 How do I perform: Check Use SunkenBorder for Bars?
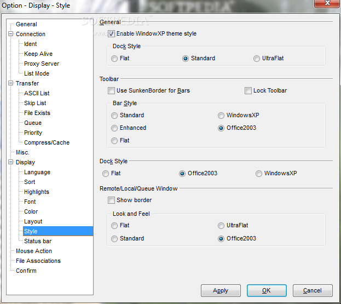click(111, 90)
